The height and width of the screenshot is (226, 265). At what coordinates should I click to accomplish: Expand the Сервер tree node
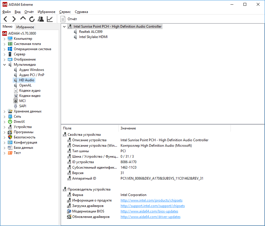(4, 54)
